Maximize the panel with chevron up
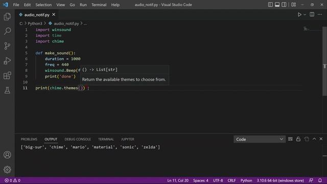Screen dimensions: 327x184 point(314,139)
